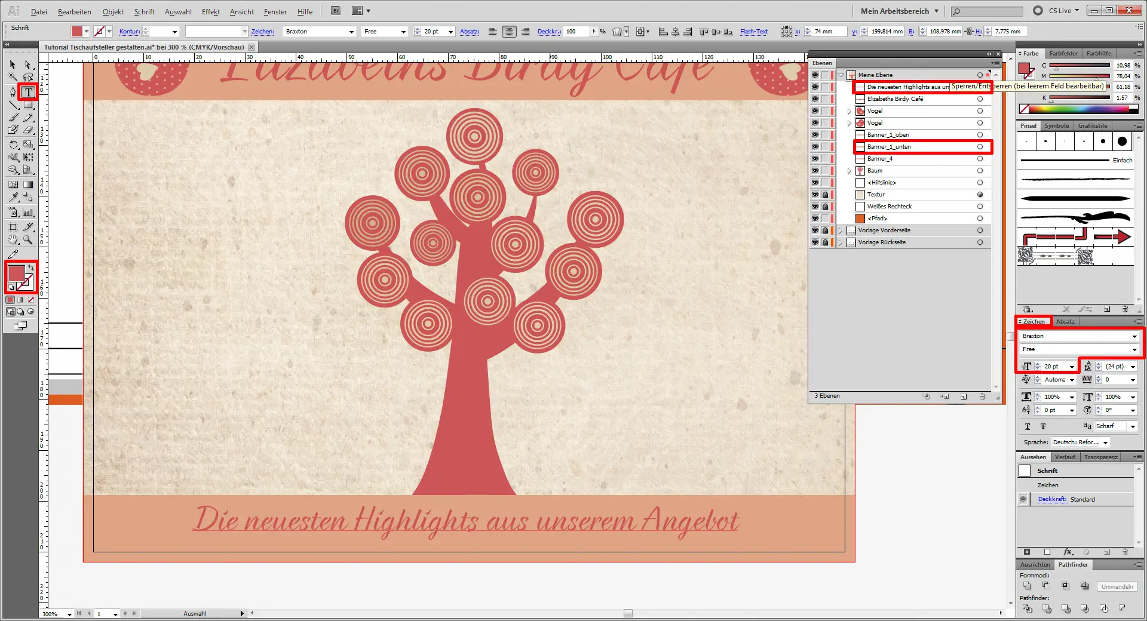Open the Braxton font family dropdown in Zeichen panel
The image size is (1147, 621).
1134,336
